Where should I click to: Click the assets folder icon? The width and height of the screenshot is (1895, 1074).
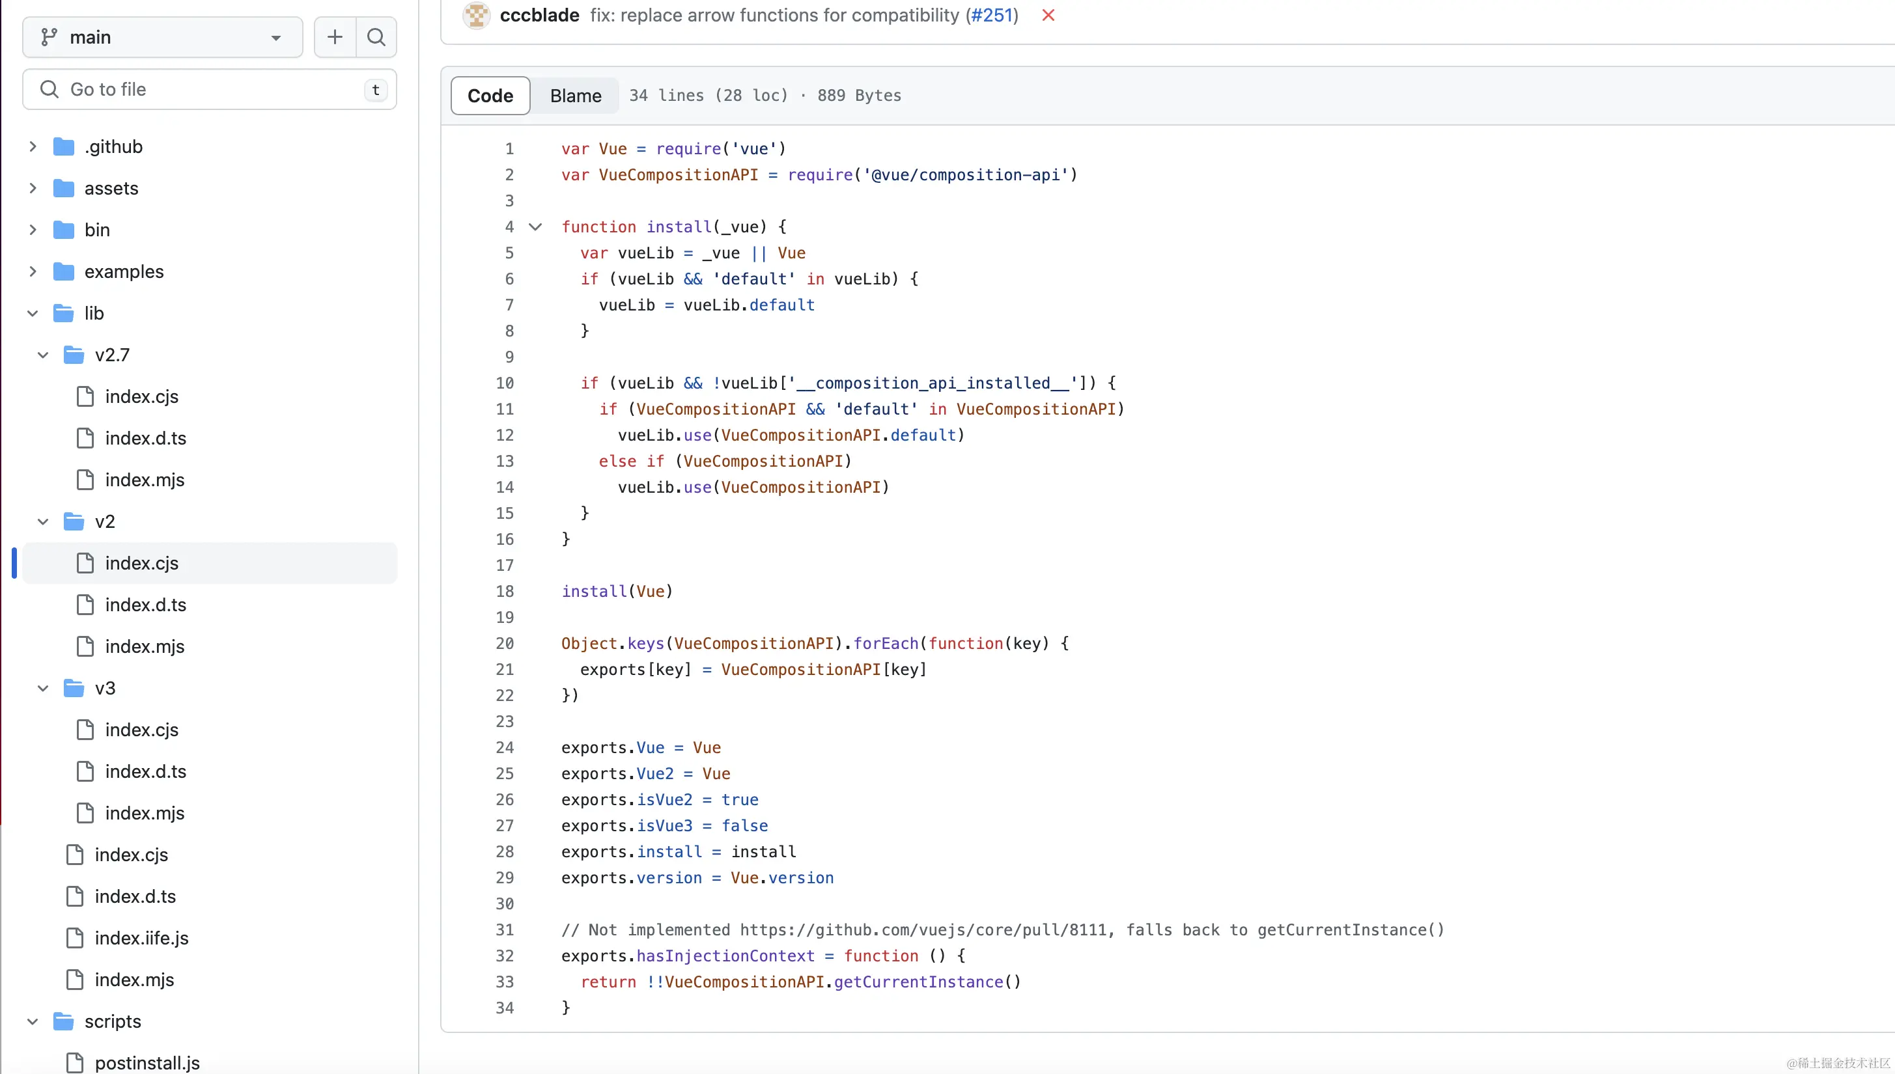(x=64, y=188)
